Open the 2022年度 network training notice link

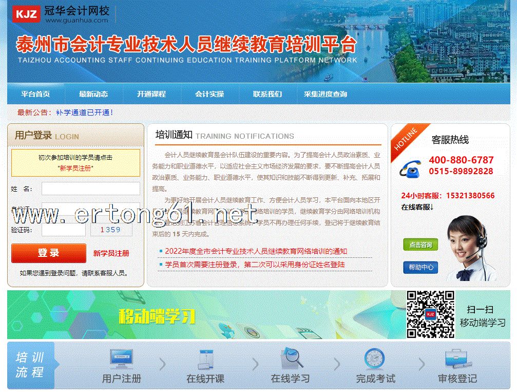point(256,251)
